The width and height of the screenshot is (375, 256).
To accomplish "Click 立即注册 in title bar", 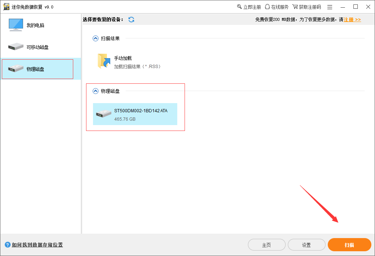I will [x=252, y=7].
